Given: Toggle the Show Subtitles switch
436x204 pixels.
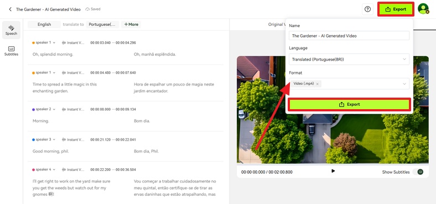Looking at the screenshot, I should [x=418, y=172].
